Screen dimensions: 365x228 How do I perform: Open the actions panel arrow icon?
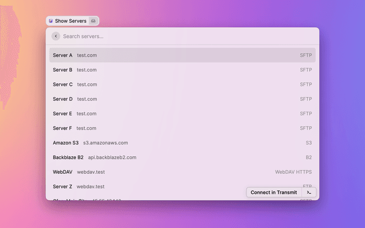(309, 193)
